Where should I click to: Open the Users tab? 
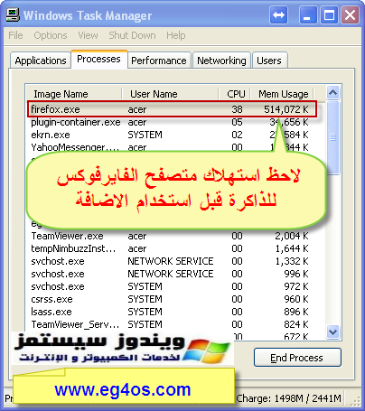[x=269, y=61]
